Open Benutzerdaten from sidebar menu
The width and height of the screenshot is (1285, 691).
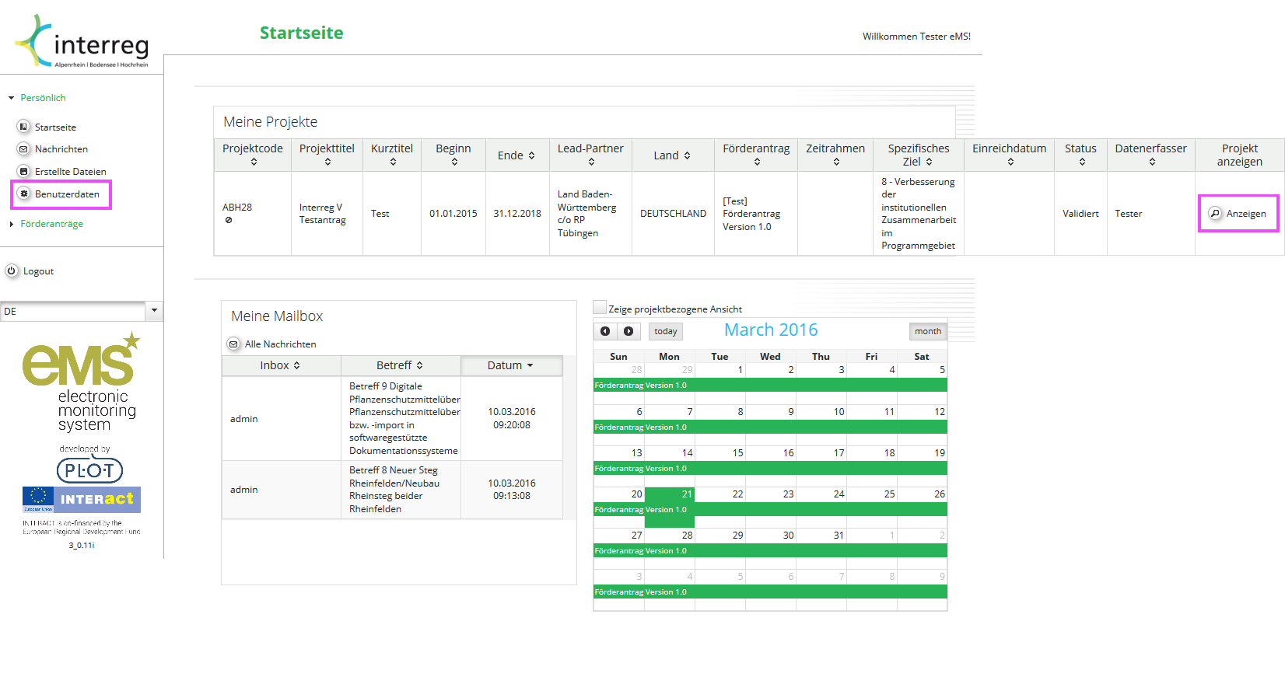point(67,194)
